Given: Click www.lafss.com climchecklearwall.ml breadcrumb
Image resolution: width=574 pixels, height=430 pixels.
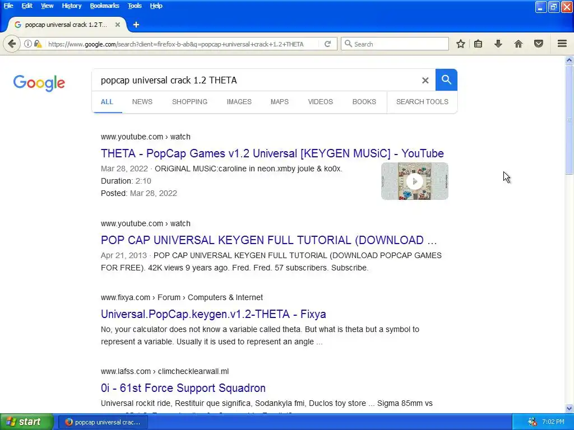Looking at the screenshot, I should click(x=165, y=371).
